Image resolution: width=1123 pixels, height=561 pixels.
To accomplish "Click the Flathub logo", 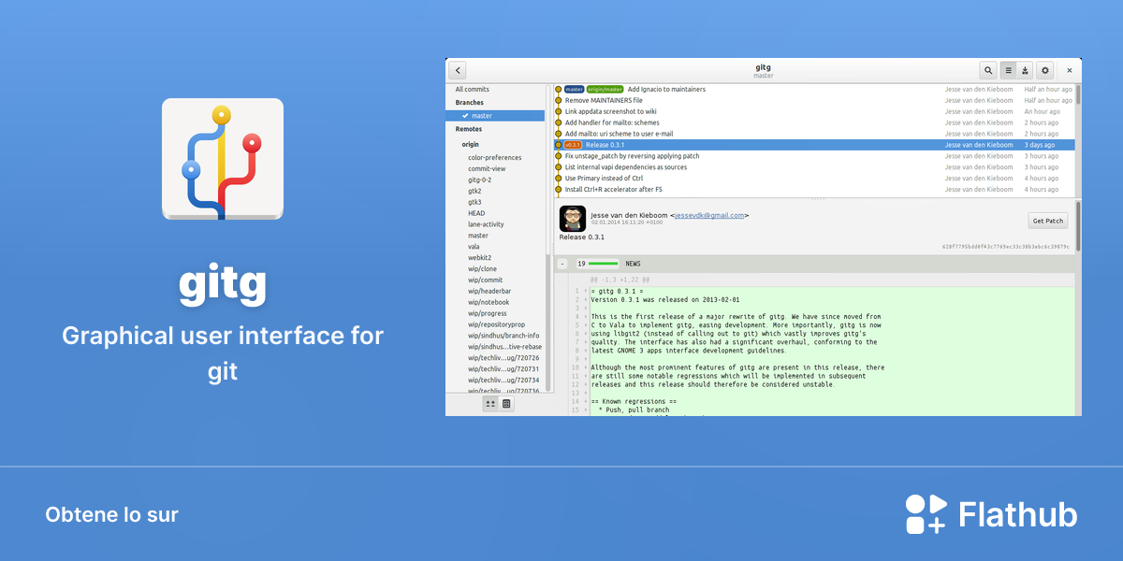I will pyautogui.click(x=991, y=514).
